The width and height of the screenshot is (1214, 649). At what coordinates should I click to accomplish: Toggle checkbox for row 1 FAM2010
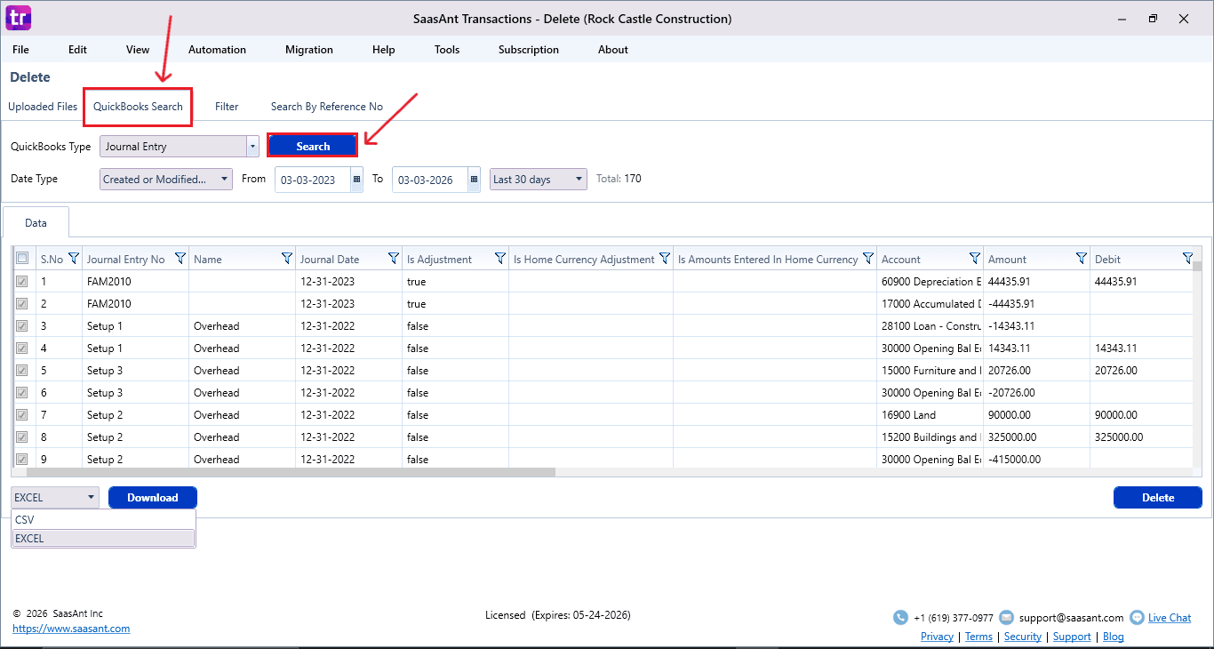pos(22,282)
